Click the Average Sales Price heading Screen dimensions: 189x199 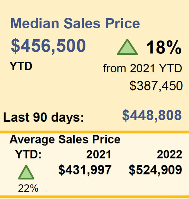tap(65, 139)
